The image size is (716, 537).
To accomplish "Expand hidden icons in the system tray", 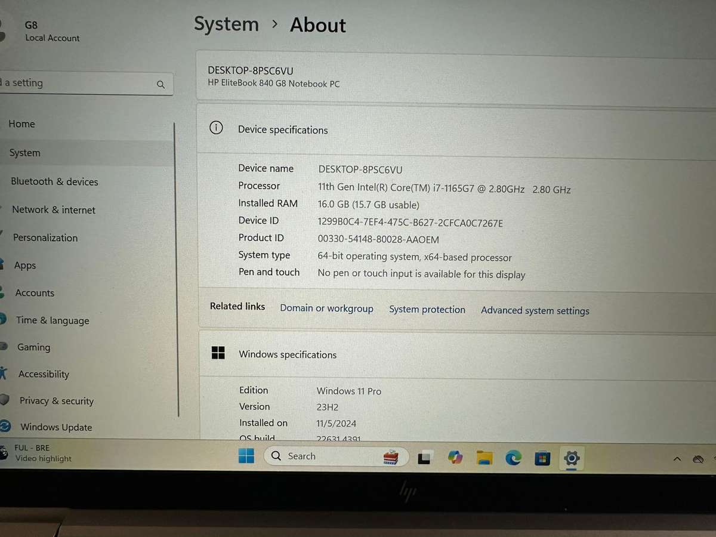I will click(677, 459).
